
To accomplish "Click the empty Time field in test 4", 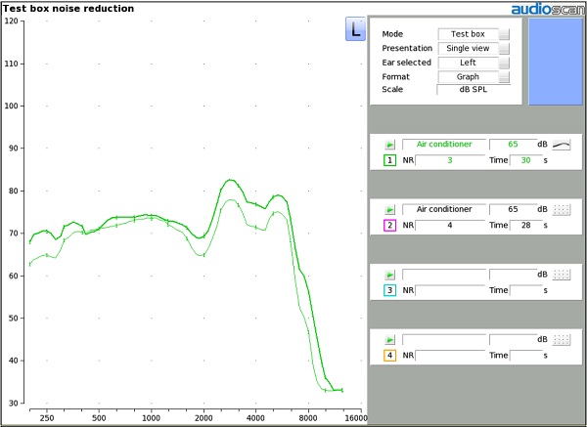I will click(x=526, y=356).
